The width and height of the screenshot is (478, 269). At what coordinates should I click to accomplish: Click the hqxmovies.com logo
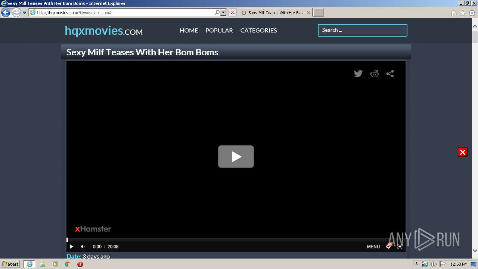coord(103,31)
